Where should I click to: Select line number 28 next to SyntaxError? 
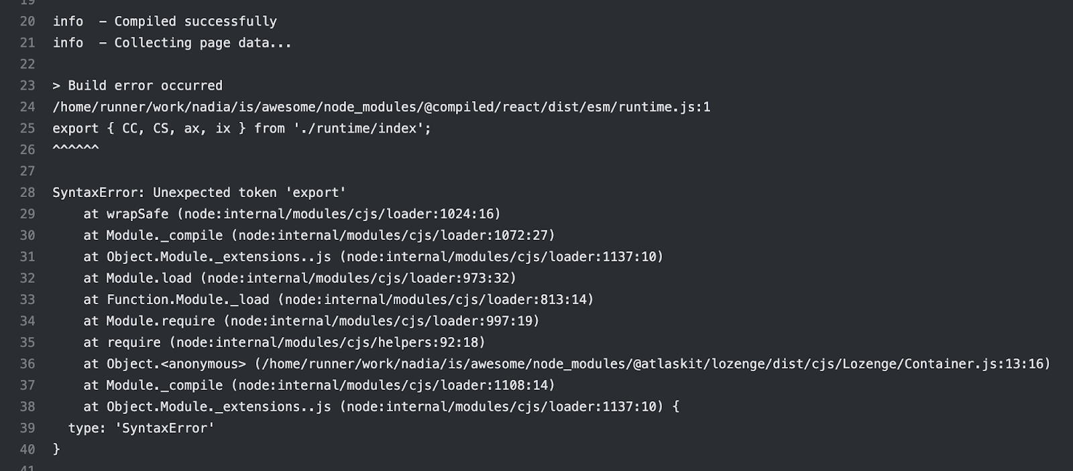[x=27, y=193]
